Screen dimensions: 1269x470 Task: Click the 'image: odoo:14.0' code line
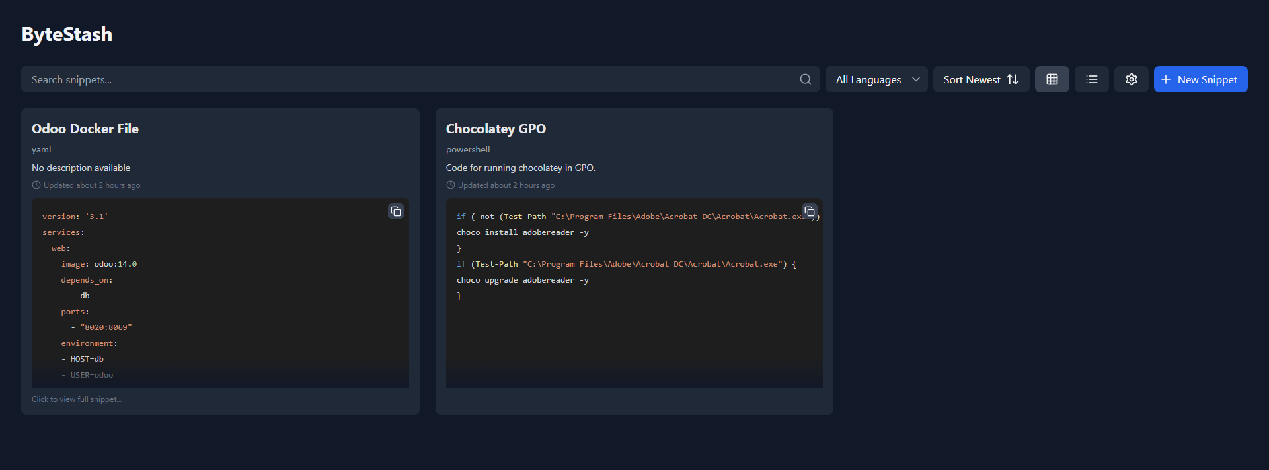pyautogui.click(x=99, y=264)
